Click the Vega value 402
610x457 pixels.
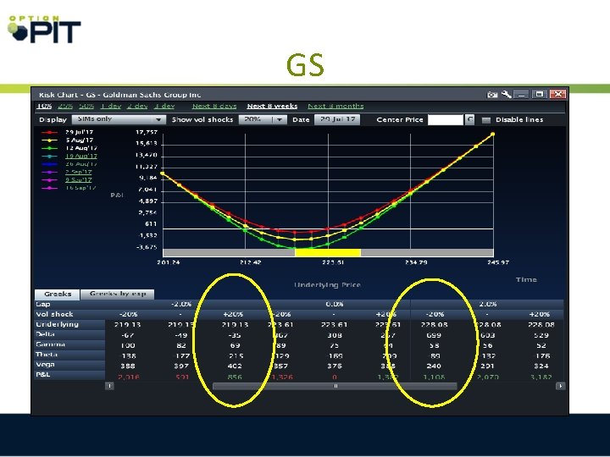point(235,366)
